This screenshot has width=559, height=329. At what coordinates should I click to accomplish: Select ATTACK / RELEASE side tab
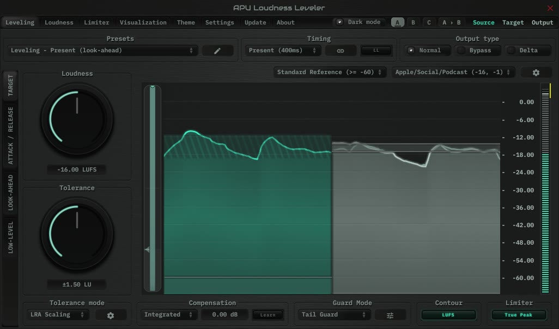click(10, 136)
